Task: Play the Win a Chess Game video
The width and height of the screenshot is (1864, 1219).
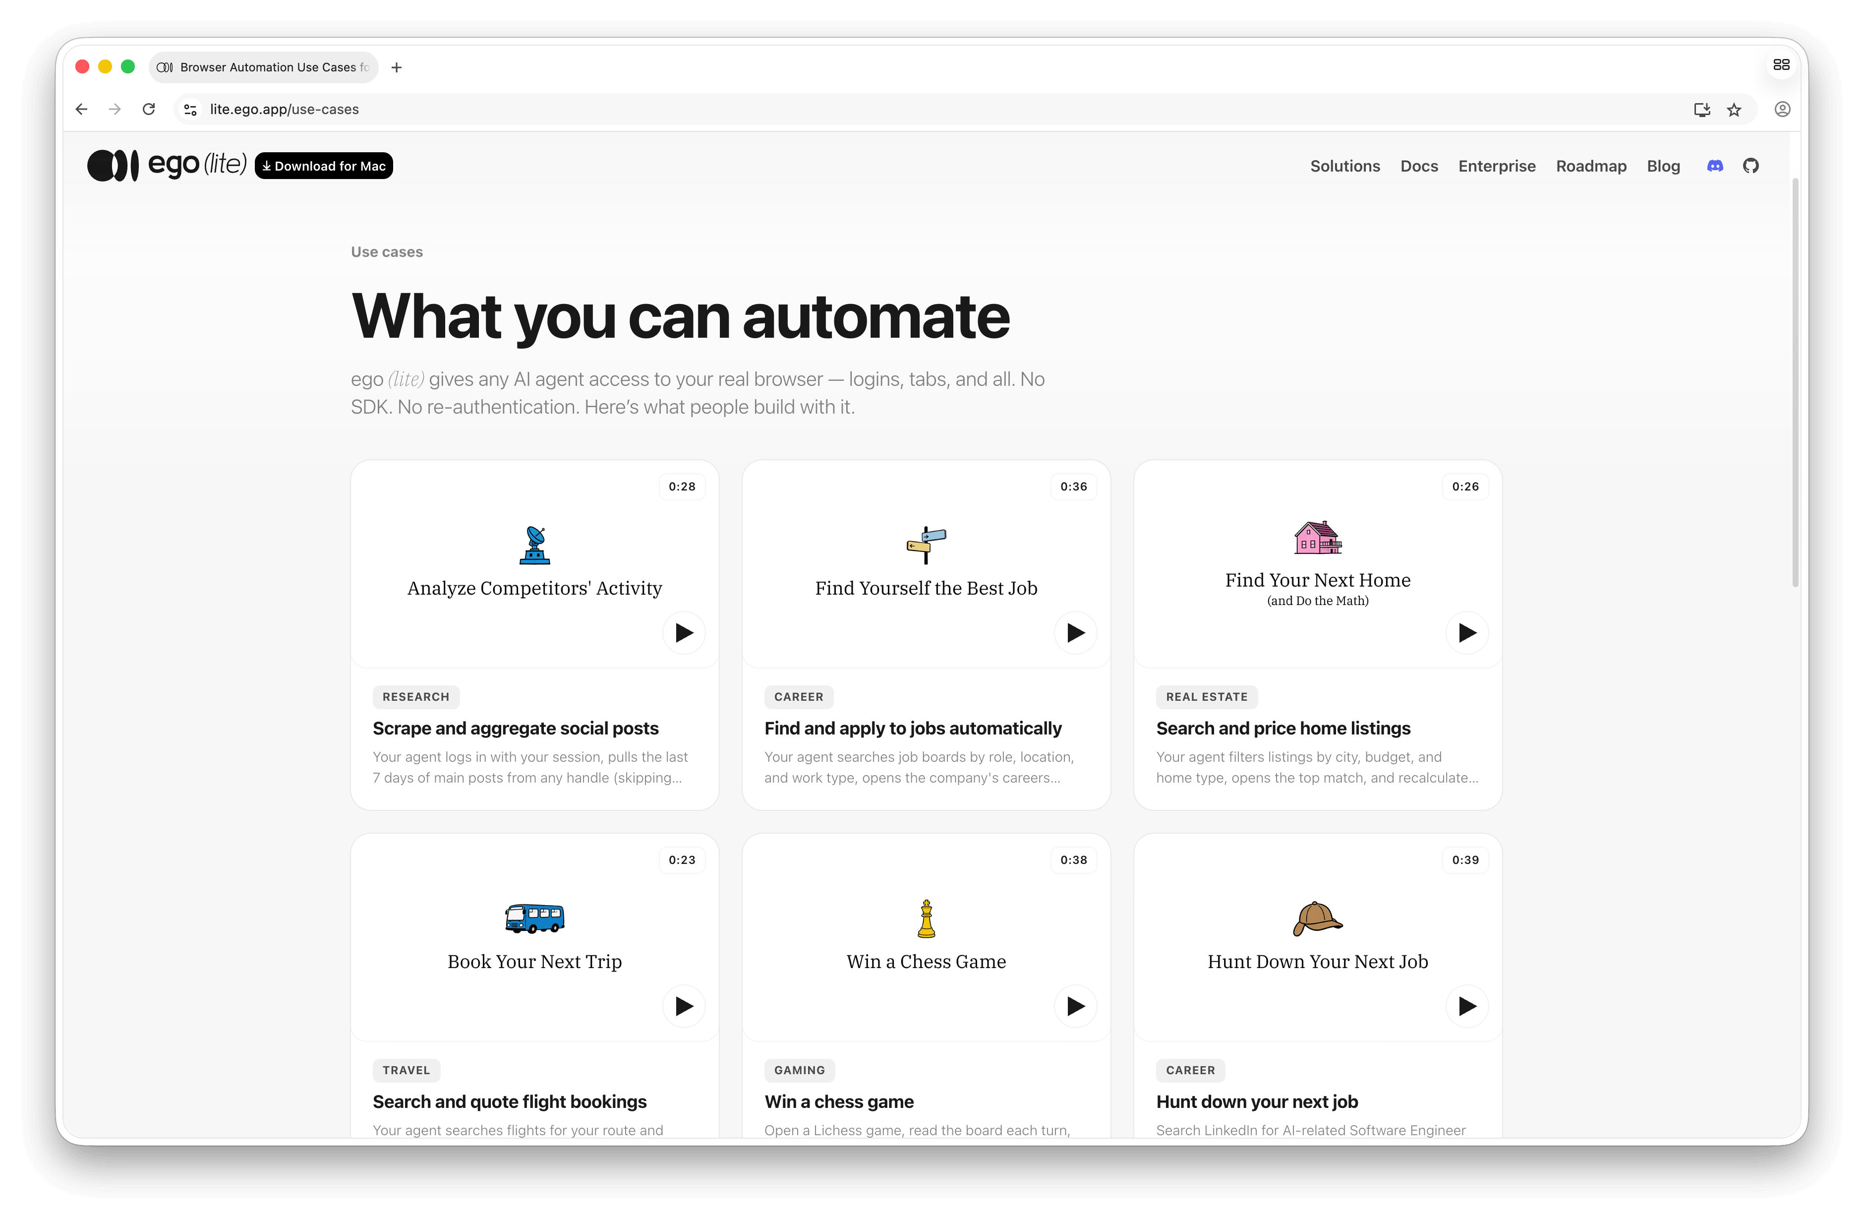Action: (x=1075, y=1006)
